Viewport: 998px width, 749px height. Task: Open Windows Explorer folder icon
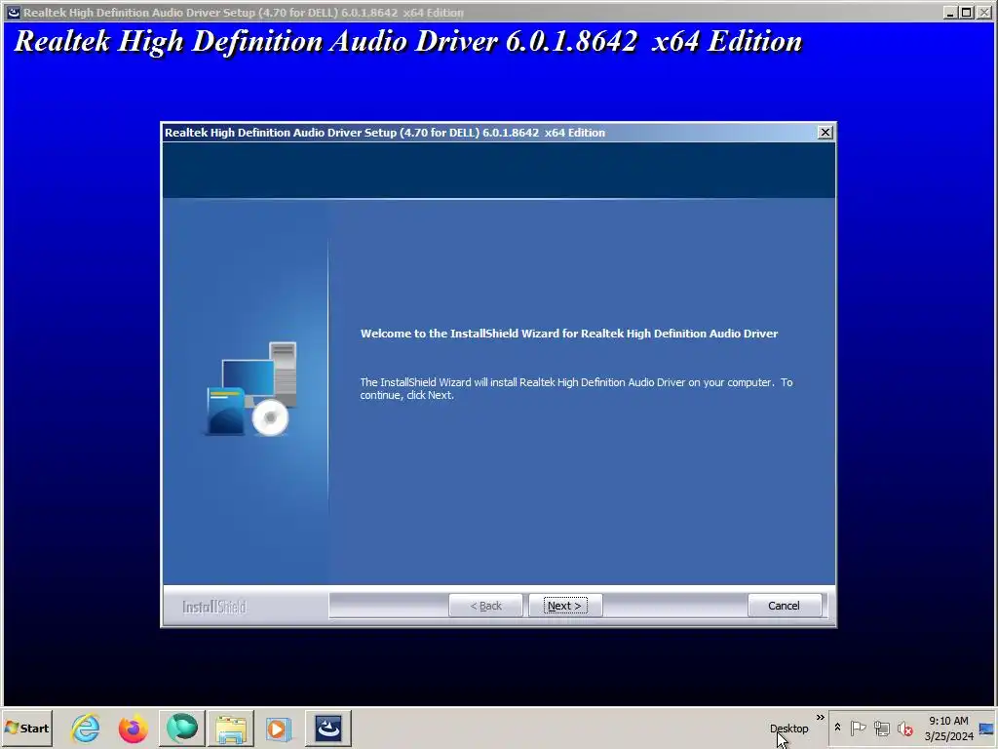[230, 729]
